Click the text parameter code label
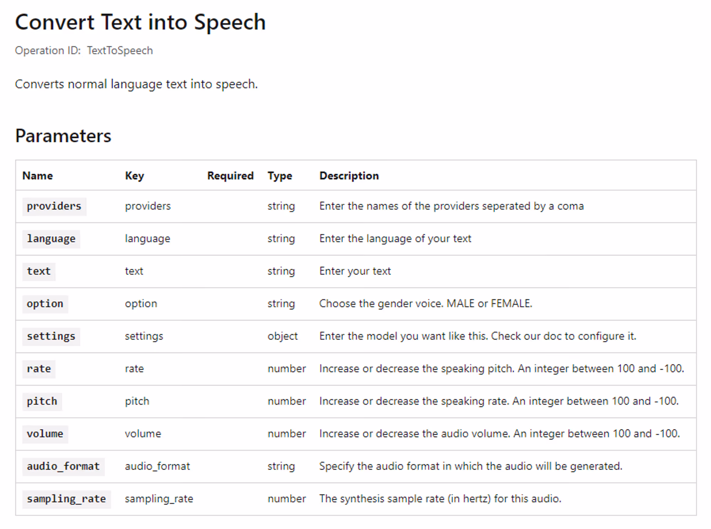Image resolution: width=711 pixels, height=529 pixels. tap(39, 271)
